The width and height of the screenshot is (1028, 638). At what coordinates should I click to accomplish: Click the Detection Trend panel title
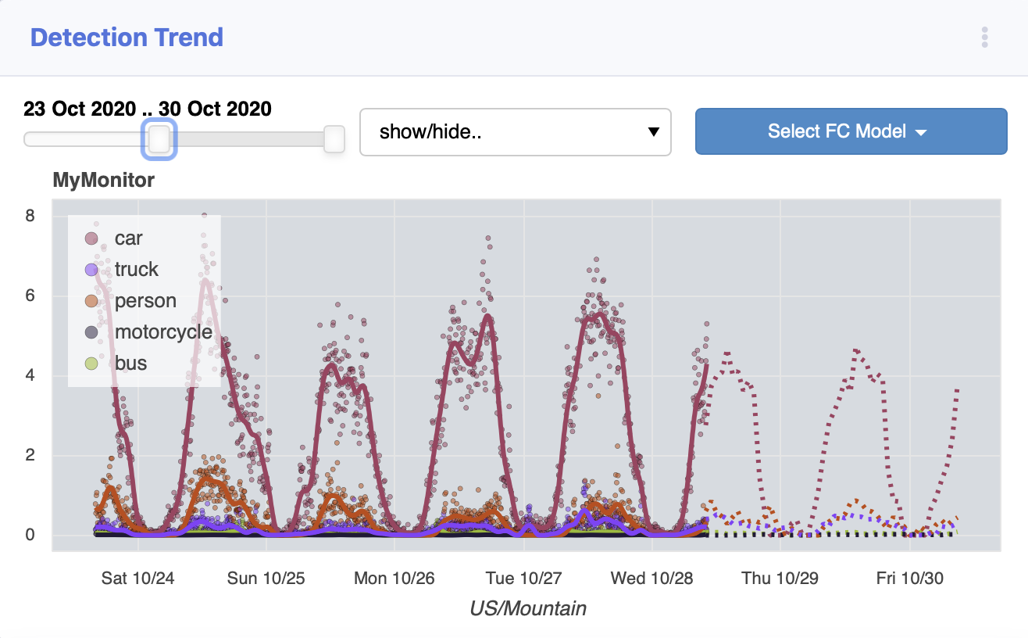tap(127, 37)
